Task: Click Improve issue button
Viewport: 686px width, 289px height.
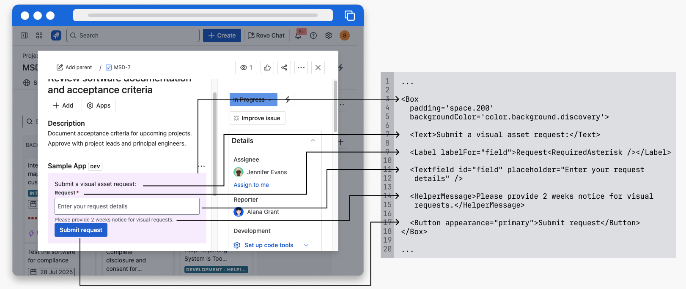Action: click(258, 118)
